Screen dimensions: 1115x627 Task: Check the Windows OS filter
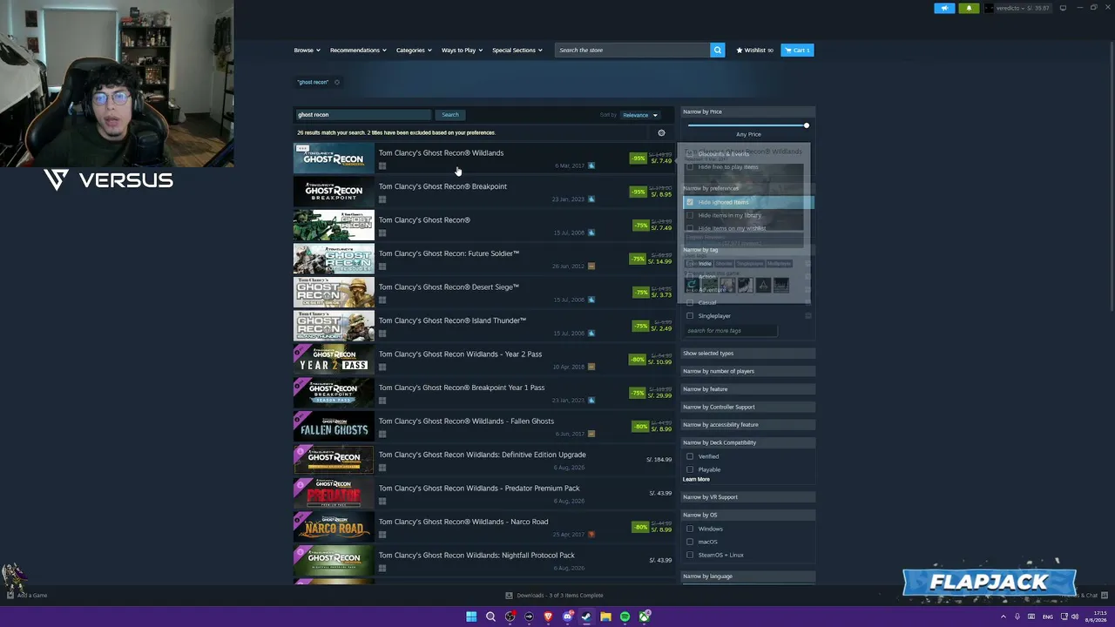point(690,529)
